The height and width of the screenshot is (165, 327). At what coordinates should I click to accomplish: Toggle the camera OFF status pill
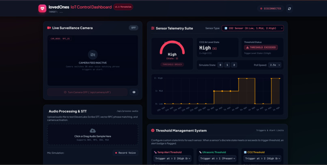coord(133,28)
